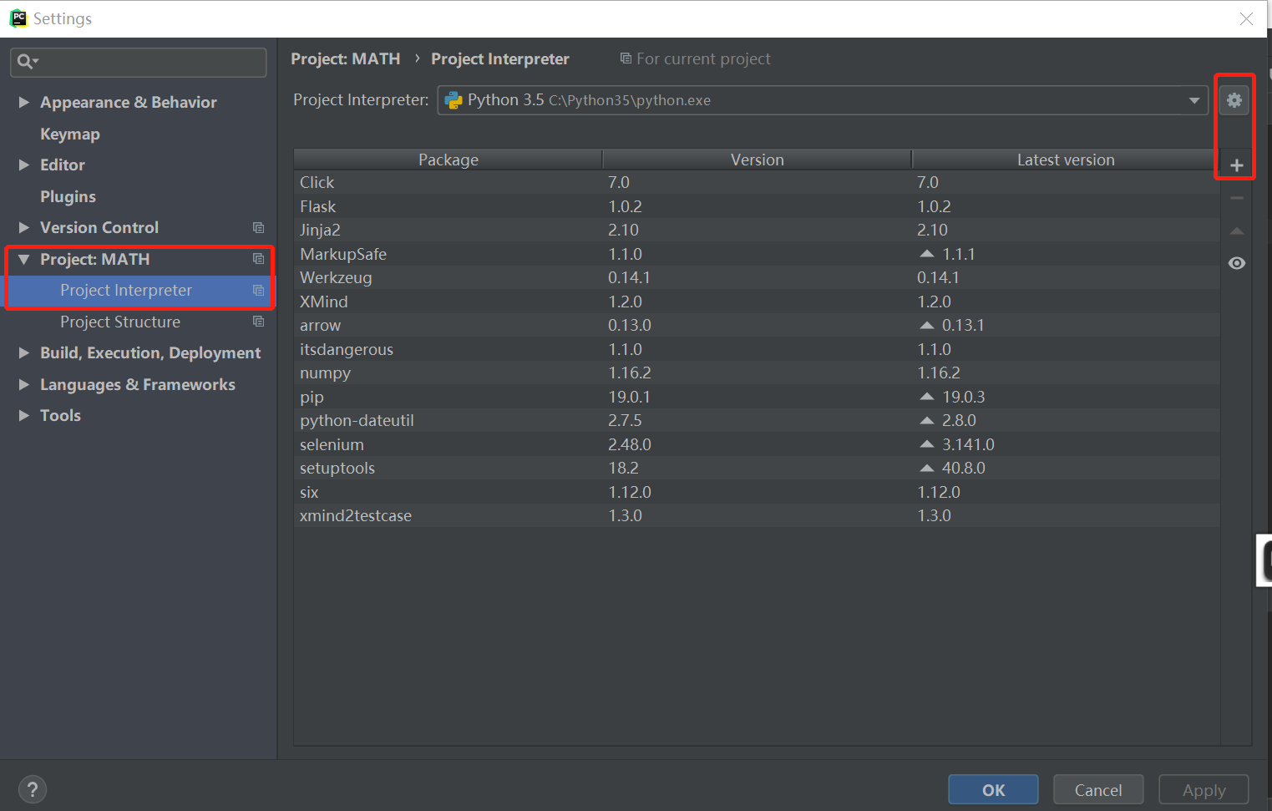Image resolution: width=1272 pixels, height=811 pixels.
Task: Select the XMind package row
Action: [757, 302]
